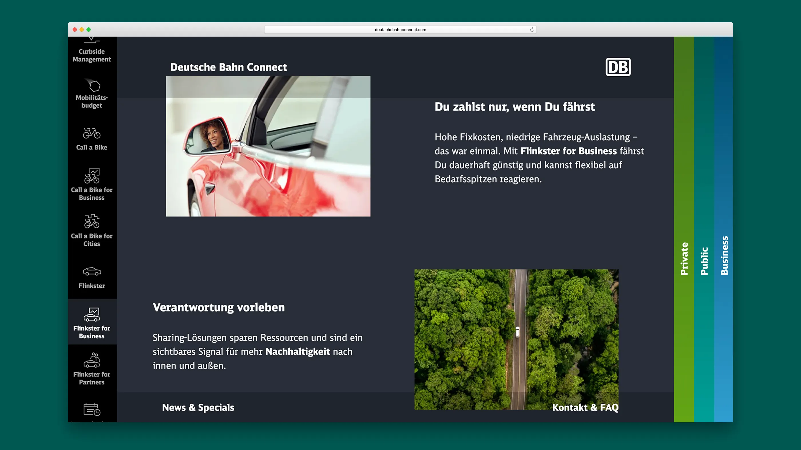Screen dimensions: 801x450
Task: Click the Call a Bike bicycle icon
Action: tap(92, 133)
